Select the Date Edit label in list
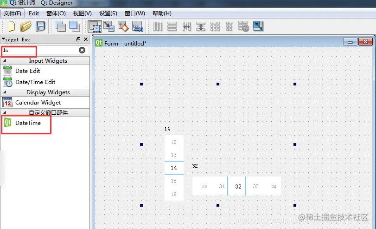376x229 pixels. (27, 71)
